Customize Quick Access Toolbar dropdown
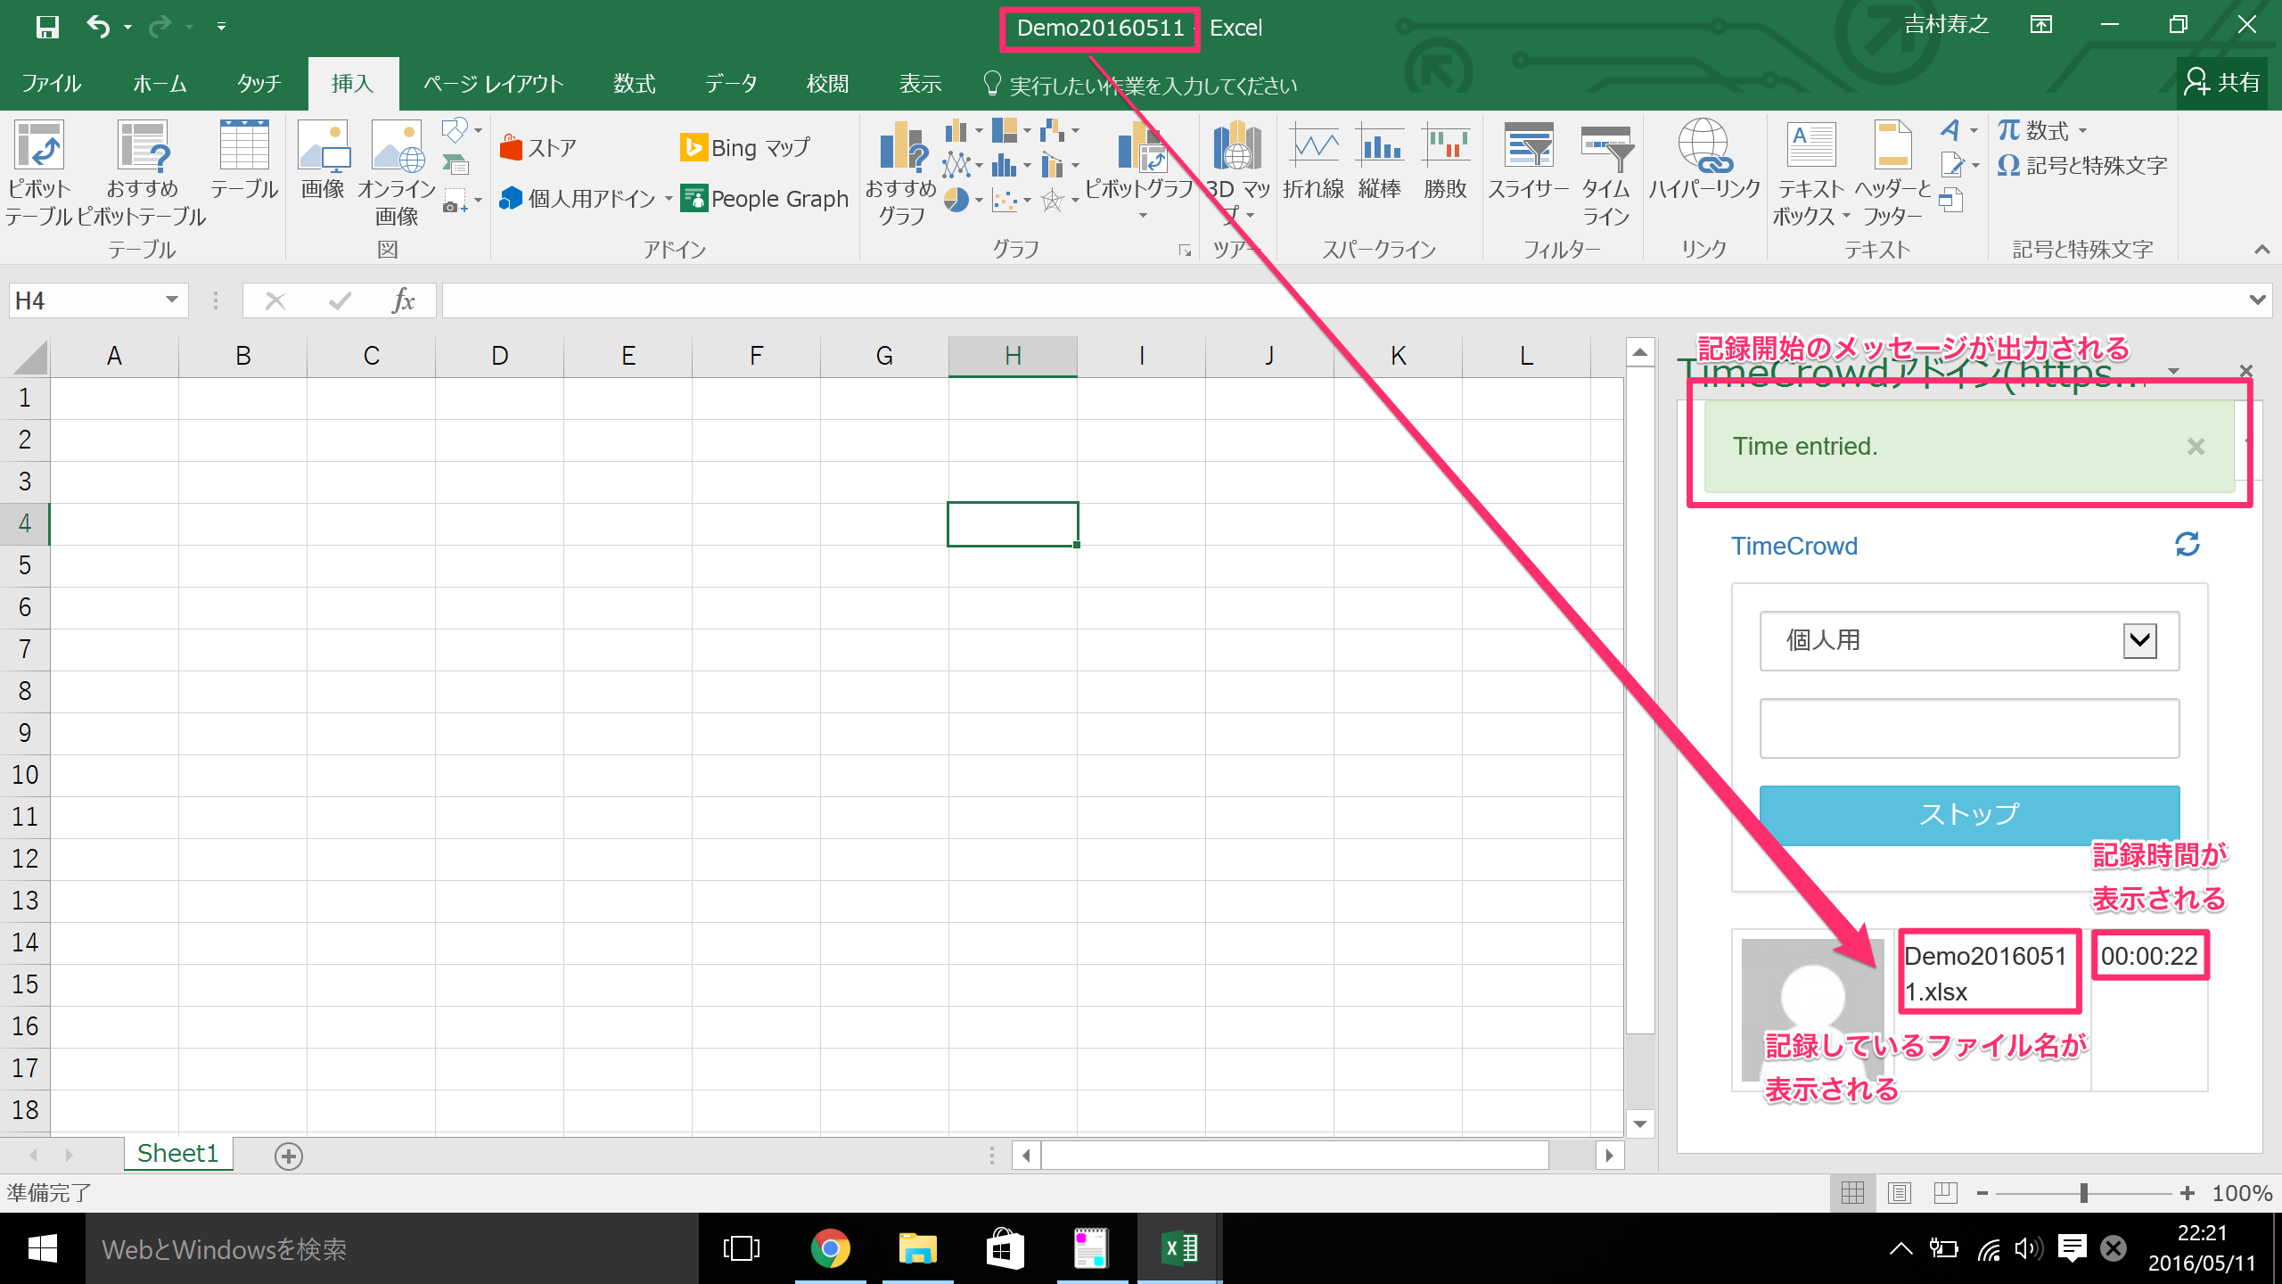The width and height of the screenshot is (2282, 1284). click(221, 27)
